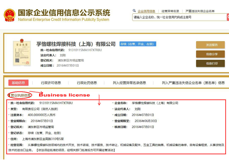Click the registered capital value 400.000000万人民币
Screen dimensions: 229x165
(x=42, y=115)
